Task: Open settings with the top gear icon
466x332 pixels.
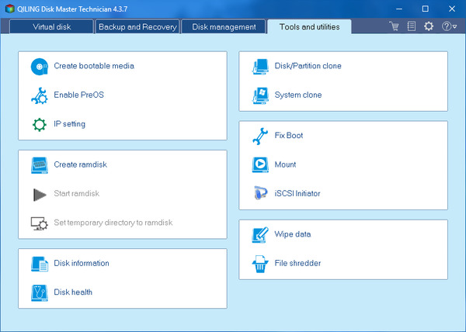Action: (429, 26)
